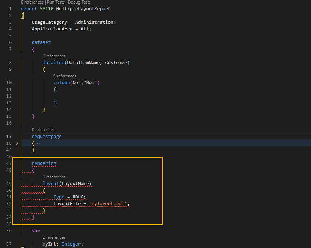This screenshot has height=248, width=311.
Task: Expand the folded requestpage block chevron
Action: 17,143
